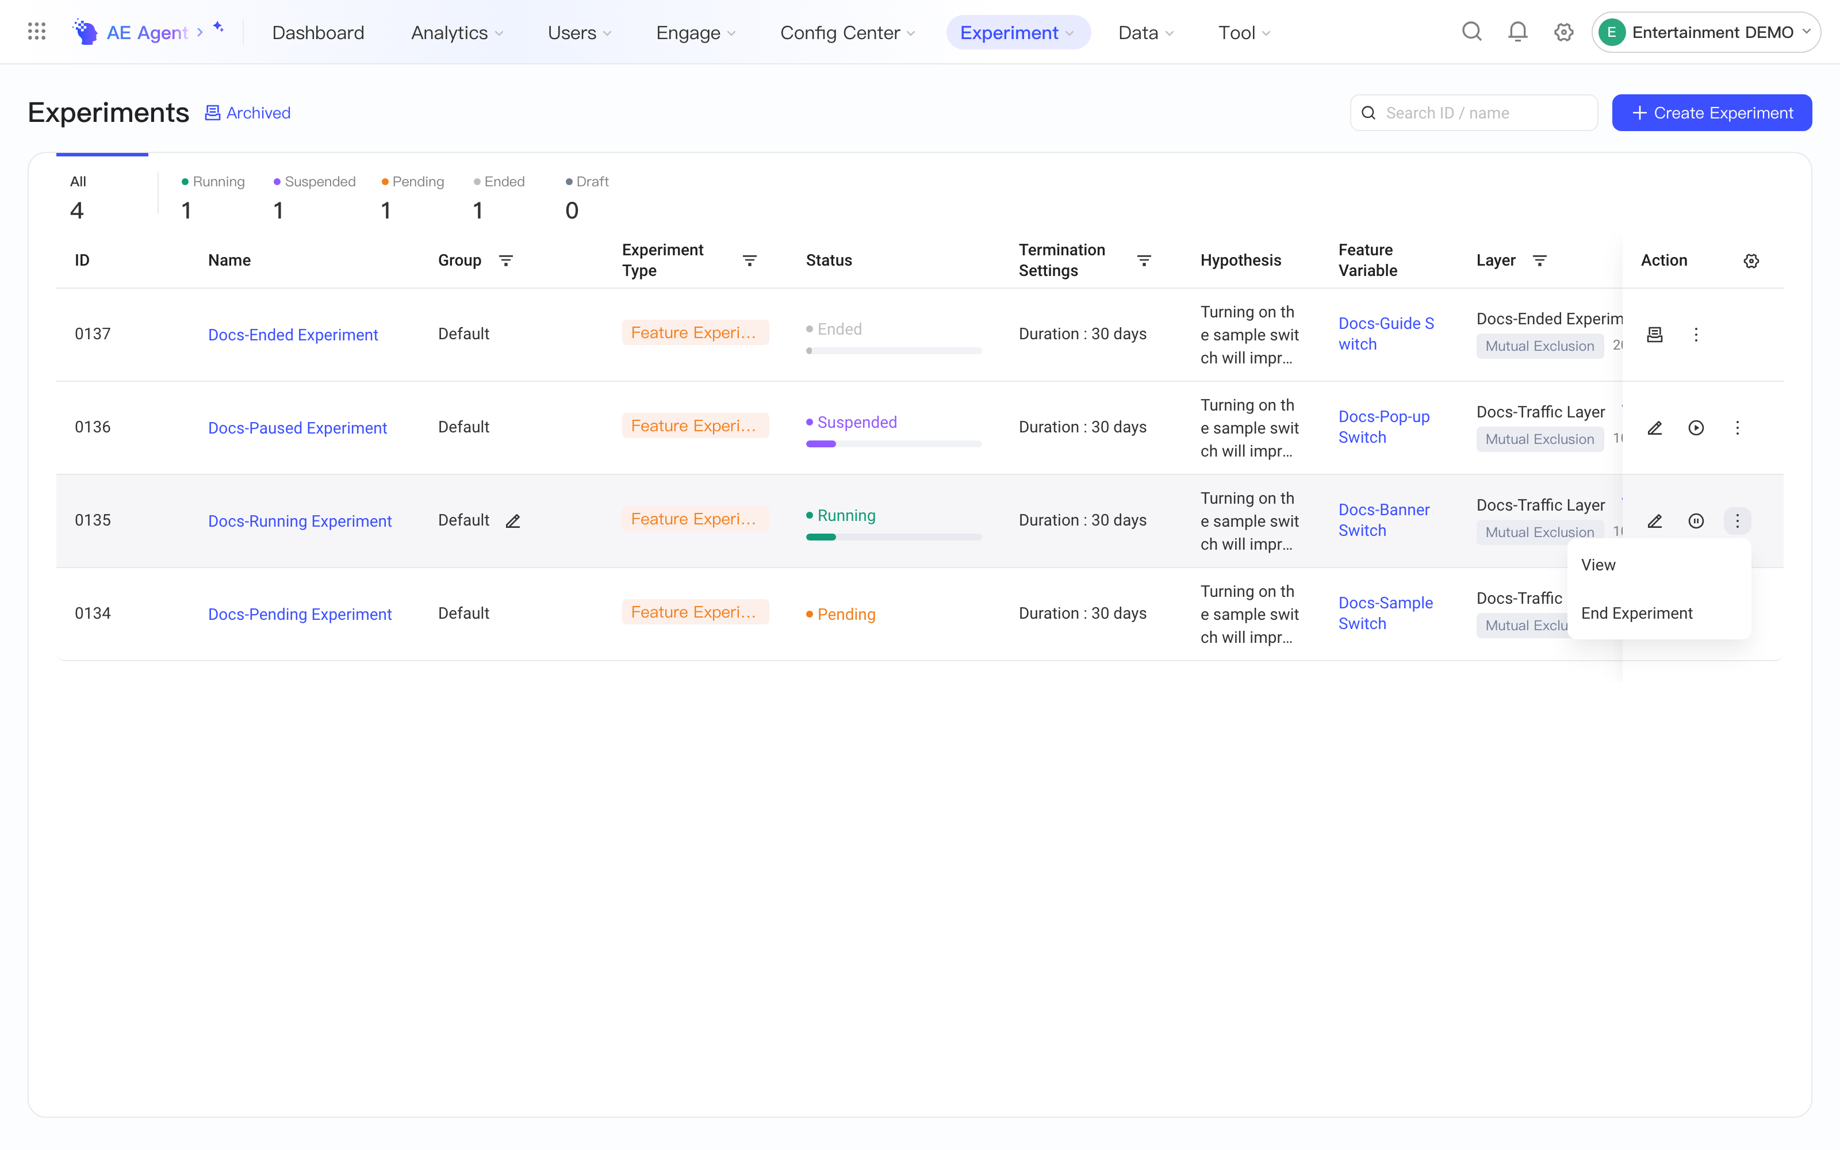This screenshot has height=1150, width=1840.
Task: Open the app grid launcher icon
Action: (x=36, y=32)
